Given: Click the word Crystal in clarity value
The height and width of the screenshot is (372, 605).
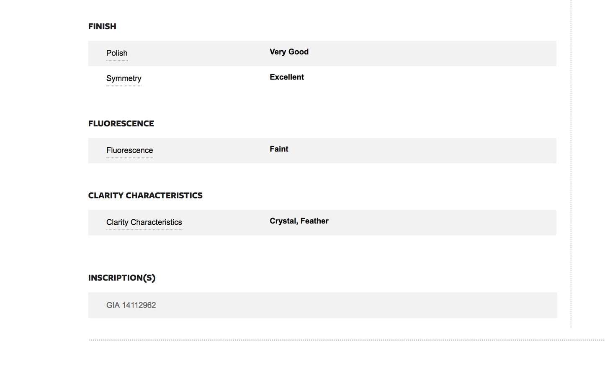Looking at the screenshot, I should tap(283, 221).
